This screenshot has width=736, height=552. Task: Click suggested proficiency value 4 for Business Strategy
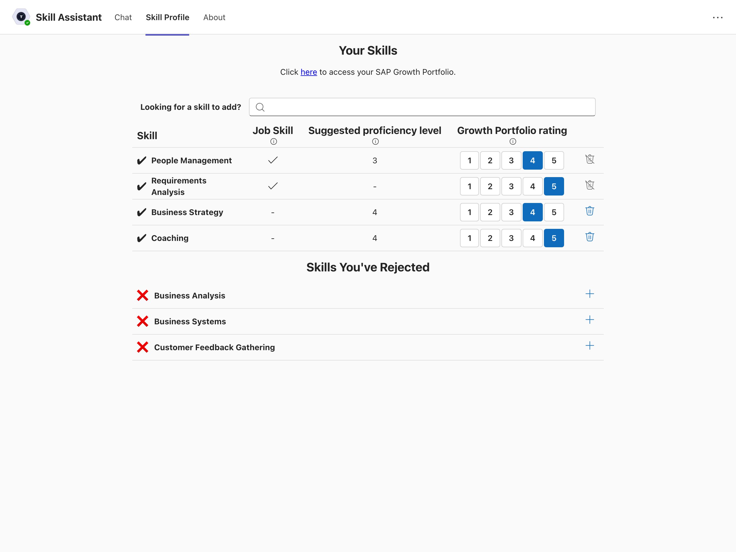(x=375, y=212)
